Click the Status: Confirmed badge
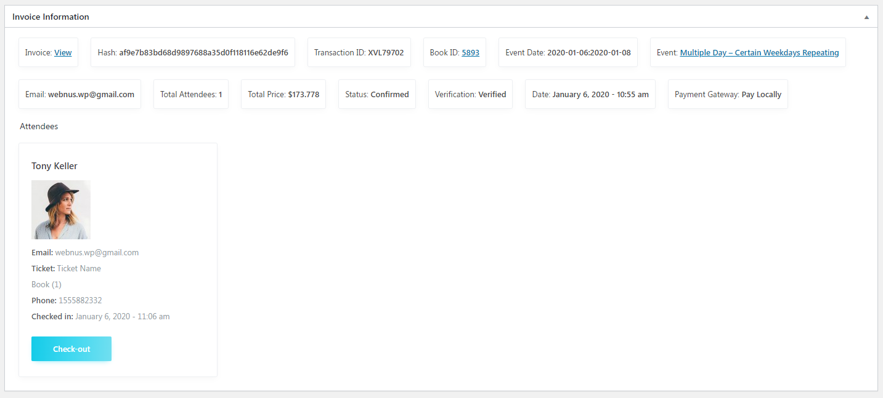This screenshot has width=883, height=398. (x=377, y=95)
